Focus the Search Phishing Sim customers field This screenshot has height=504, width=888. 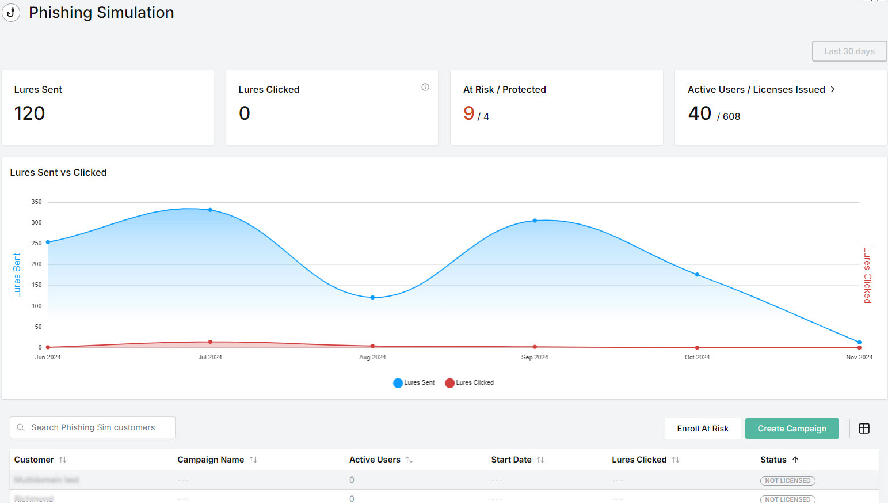click(93, 427)
